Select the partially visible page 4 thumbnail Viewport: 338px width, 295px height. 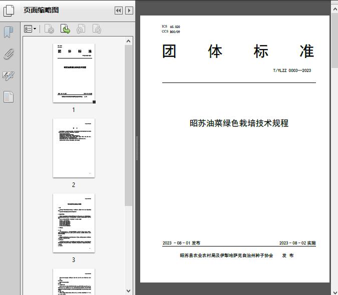[x=74, y=281]
